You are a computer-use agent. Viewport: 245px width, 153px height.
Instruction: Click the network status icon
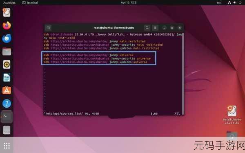(x=229, y=2)
